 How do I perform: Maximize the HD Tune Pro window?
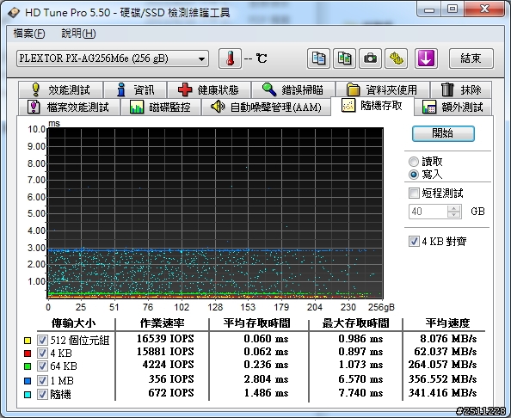pos(453,9)
